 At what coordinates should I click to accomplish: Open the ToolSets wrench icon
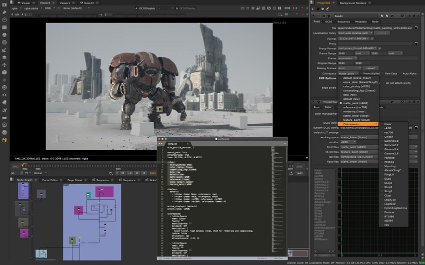pyautogui.click(x=4, y=110)
